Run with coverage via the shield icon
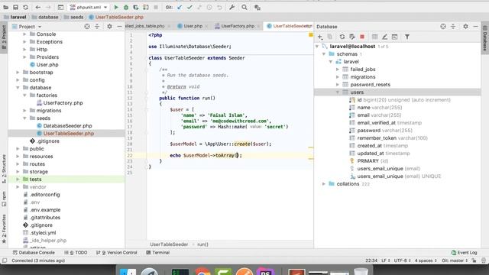This screenshot has height=275, width=489. (x=136, y=7)
